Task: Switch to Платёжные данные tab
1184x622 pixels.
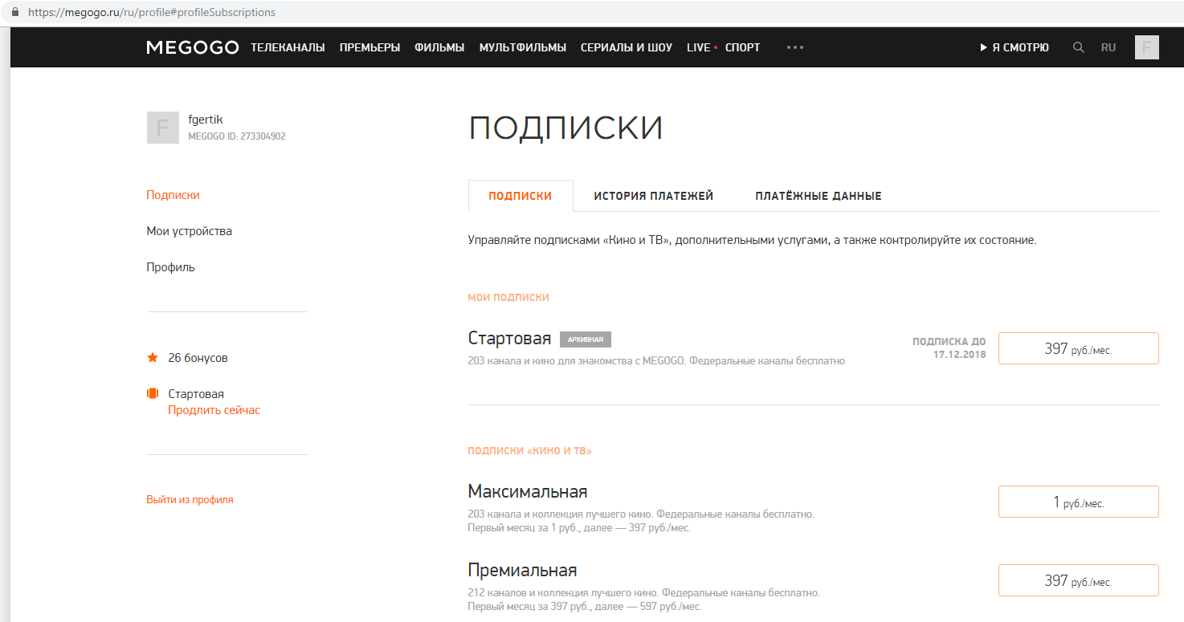Action: [x=819, y=196]
